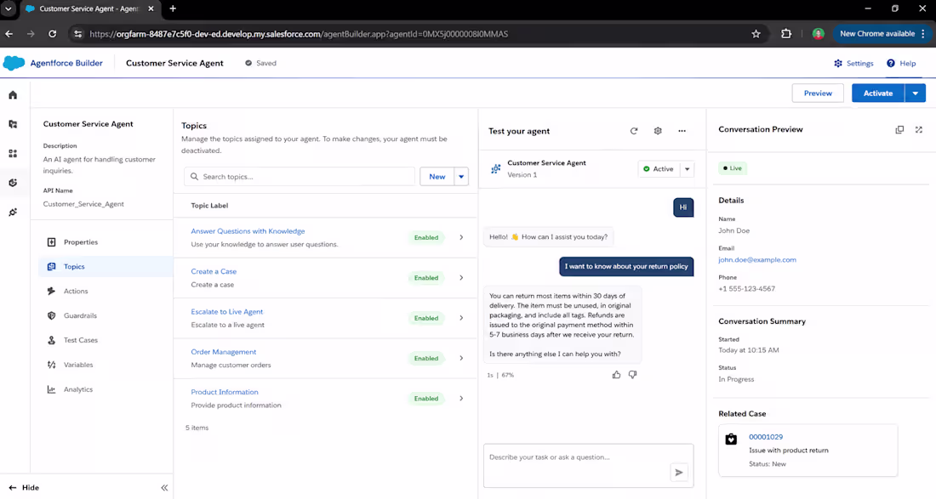The width and height of the screenshot is (936, 499).
Task: Click the fourth left rail icon below grid
Action: pos(13,183)
